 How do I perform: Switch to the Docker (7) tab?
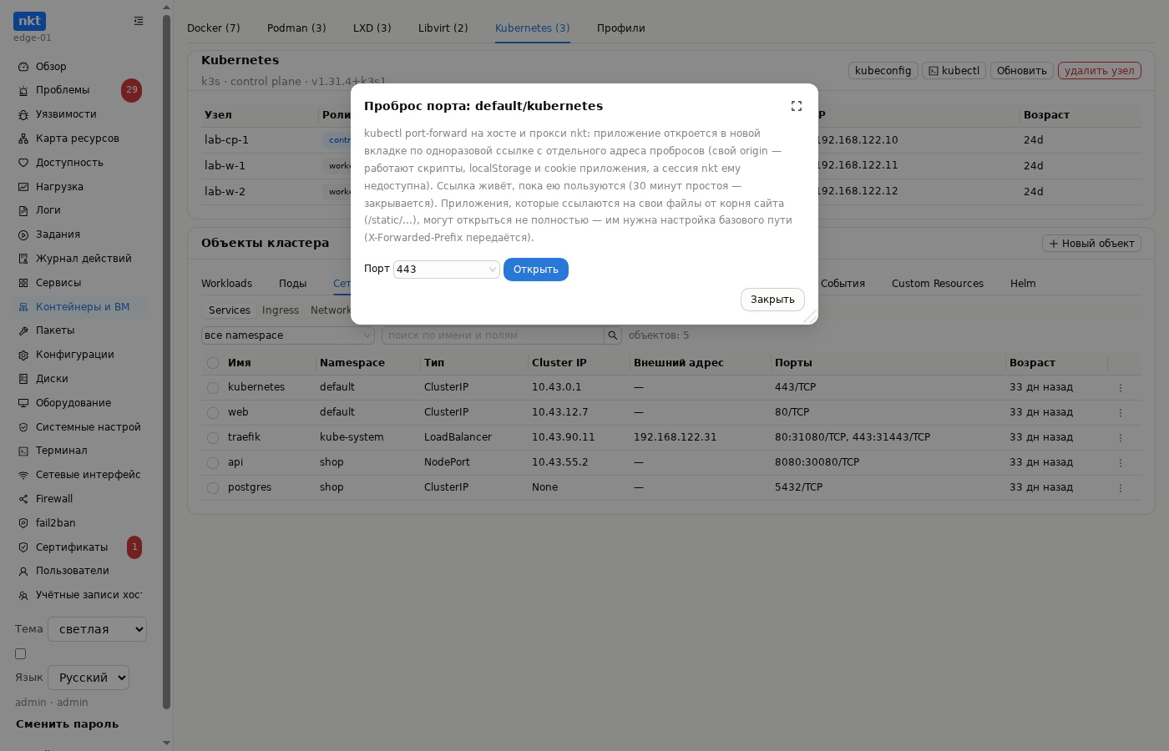[214, 28]
